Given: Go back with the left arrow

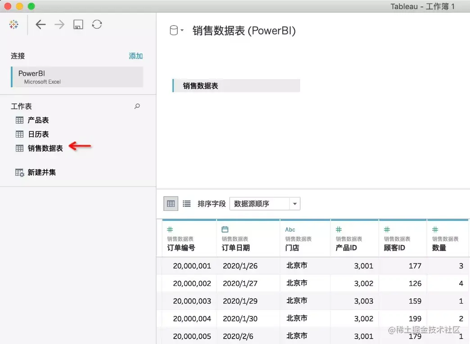Looking at the screenshot, I should pos(41,24).
